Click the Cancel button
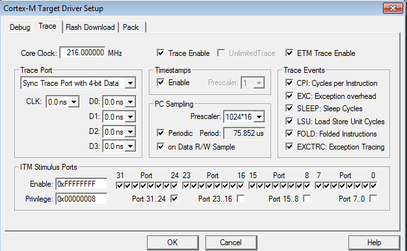This screenshot has height=251, width=407. click(231, 243)
